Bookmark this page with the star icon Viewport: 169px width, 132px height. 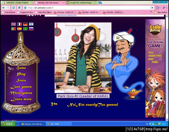coord(25,8)
